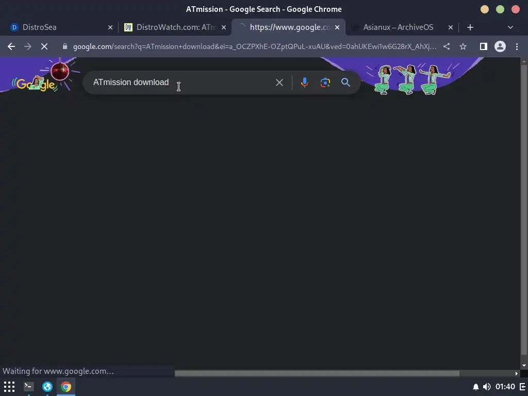Close the DistroSea tab
528x396 pixels.
pyautogui.click(x=110, y=27)
